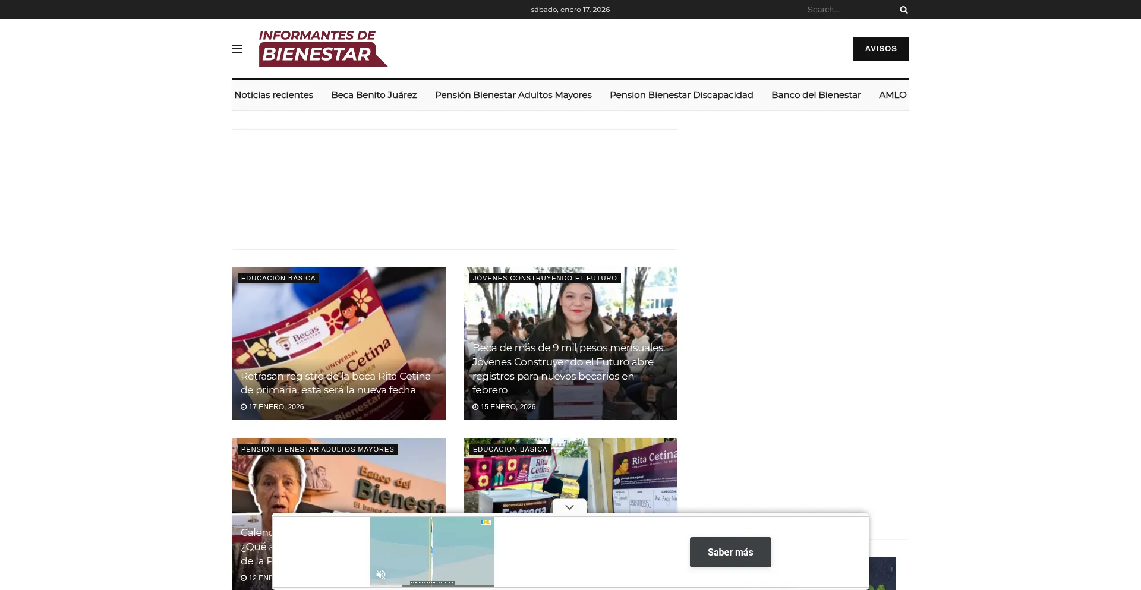Expand content using the circular down chevron
This screenshot has height=590, width=1141.
(570, 507)
